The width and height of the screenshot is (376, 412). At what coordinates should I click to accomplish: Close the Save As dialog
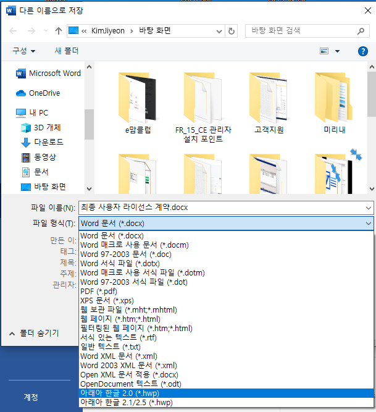click(368, 11)
